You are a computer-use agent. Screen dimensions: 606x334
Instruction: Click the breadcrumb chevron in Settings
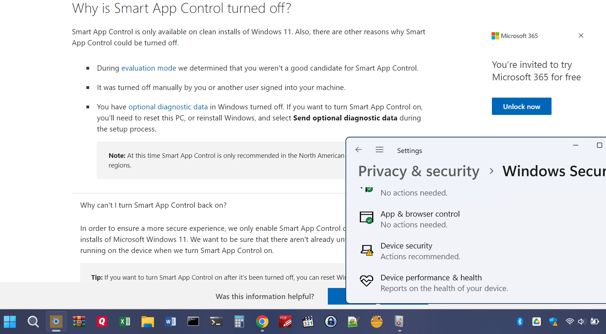[x=491, y=171]
